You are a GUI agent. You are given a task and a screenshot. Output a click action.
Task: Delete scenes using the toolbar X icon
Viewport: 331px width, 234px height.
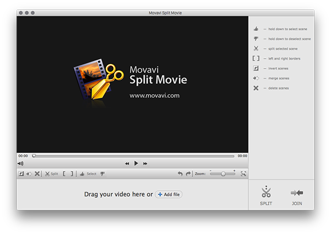click(37, 174)
